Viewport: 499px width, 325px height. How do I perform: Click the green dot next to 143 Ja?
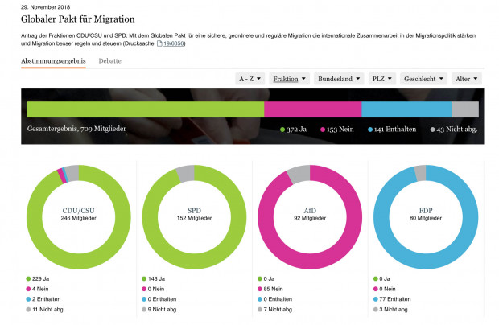click(x=144, y=279)
